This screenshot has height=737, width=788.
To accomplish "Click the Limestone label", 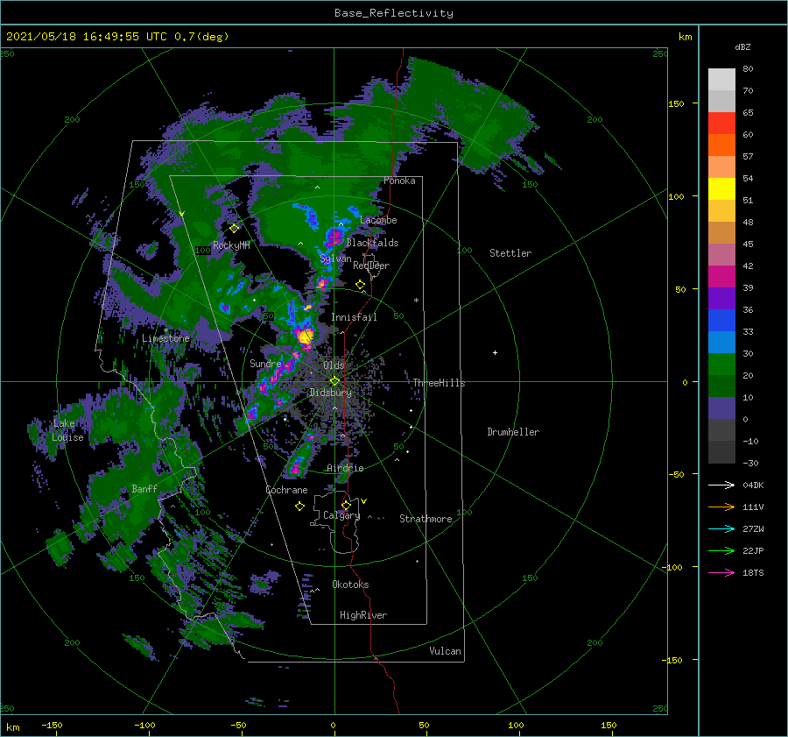I will pyautogui.click(x=165, y=338).
